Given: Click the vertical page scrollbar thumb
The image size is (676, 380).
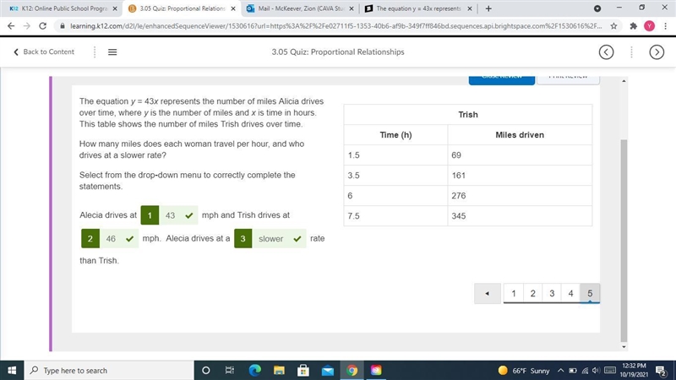Looking at the screenshot, I should (624, 240).
